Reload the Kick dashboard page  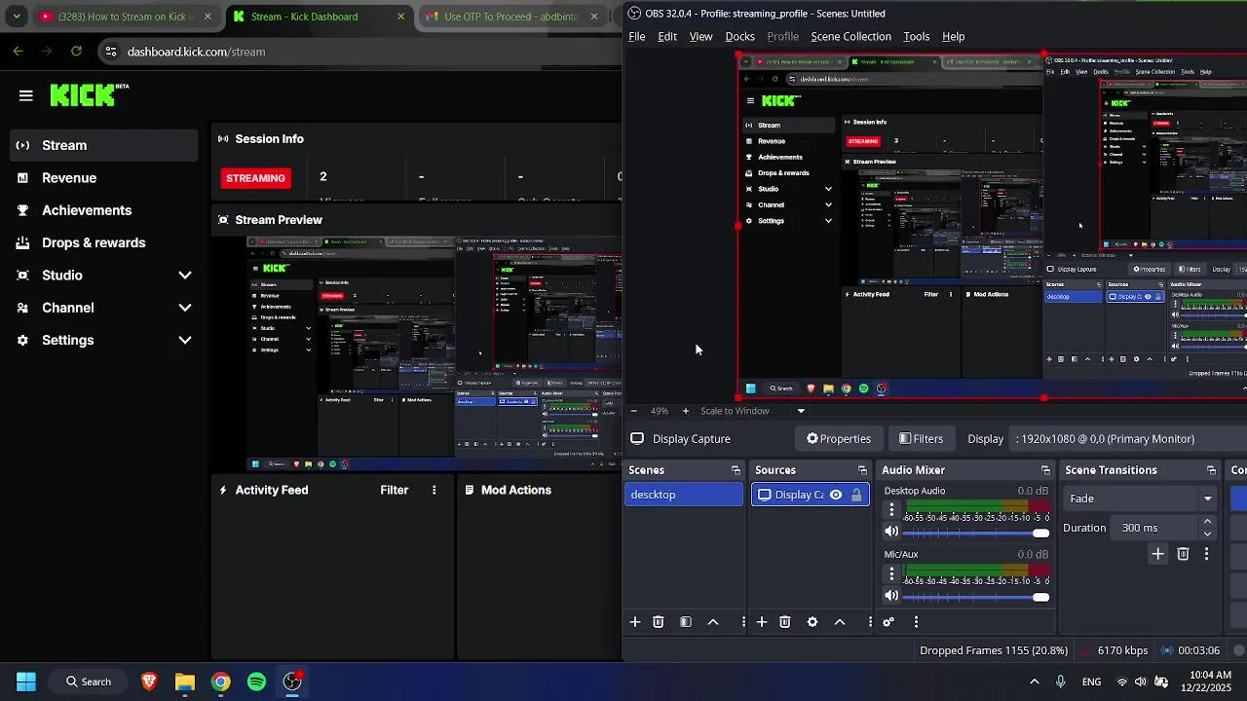coord(76,52)
